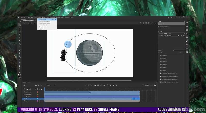The width and height of the screenshot is (206, 113).
Task: Select Tween 6 in library list
Action: pyautogui.click(x=164, y=56)
